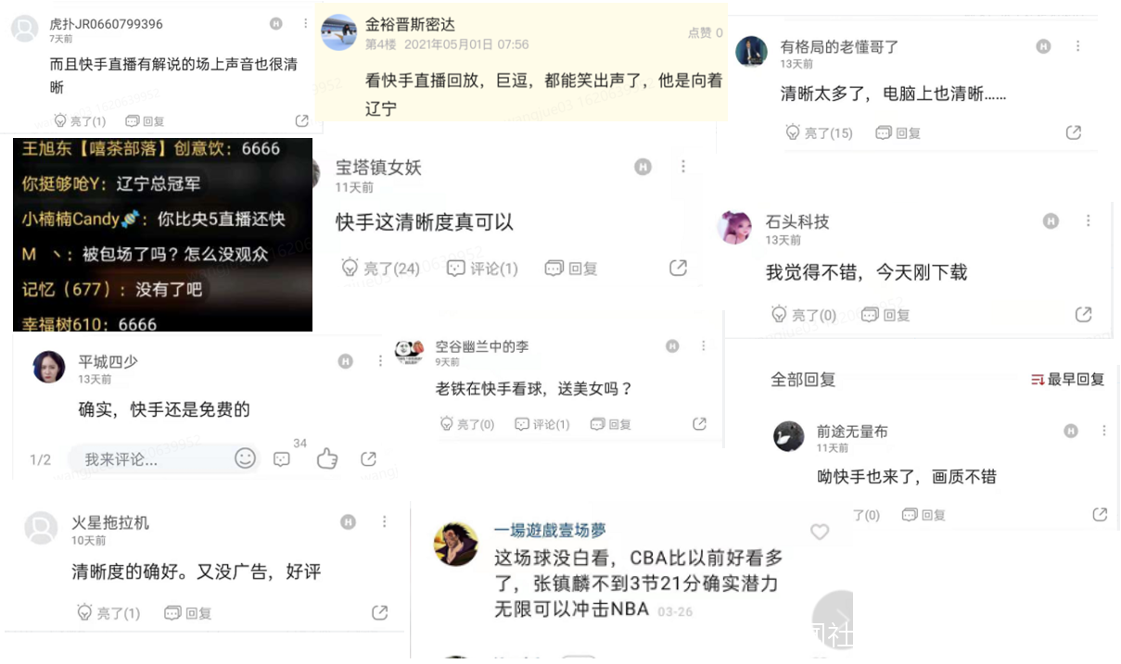
Task: Tap heart icon near 一場遊戲壹场夢 comment
Action: 820,532
